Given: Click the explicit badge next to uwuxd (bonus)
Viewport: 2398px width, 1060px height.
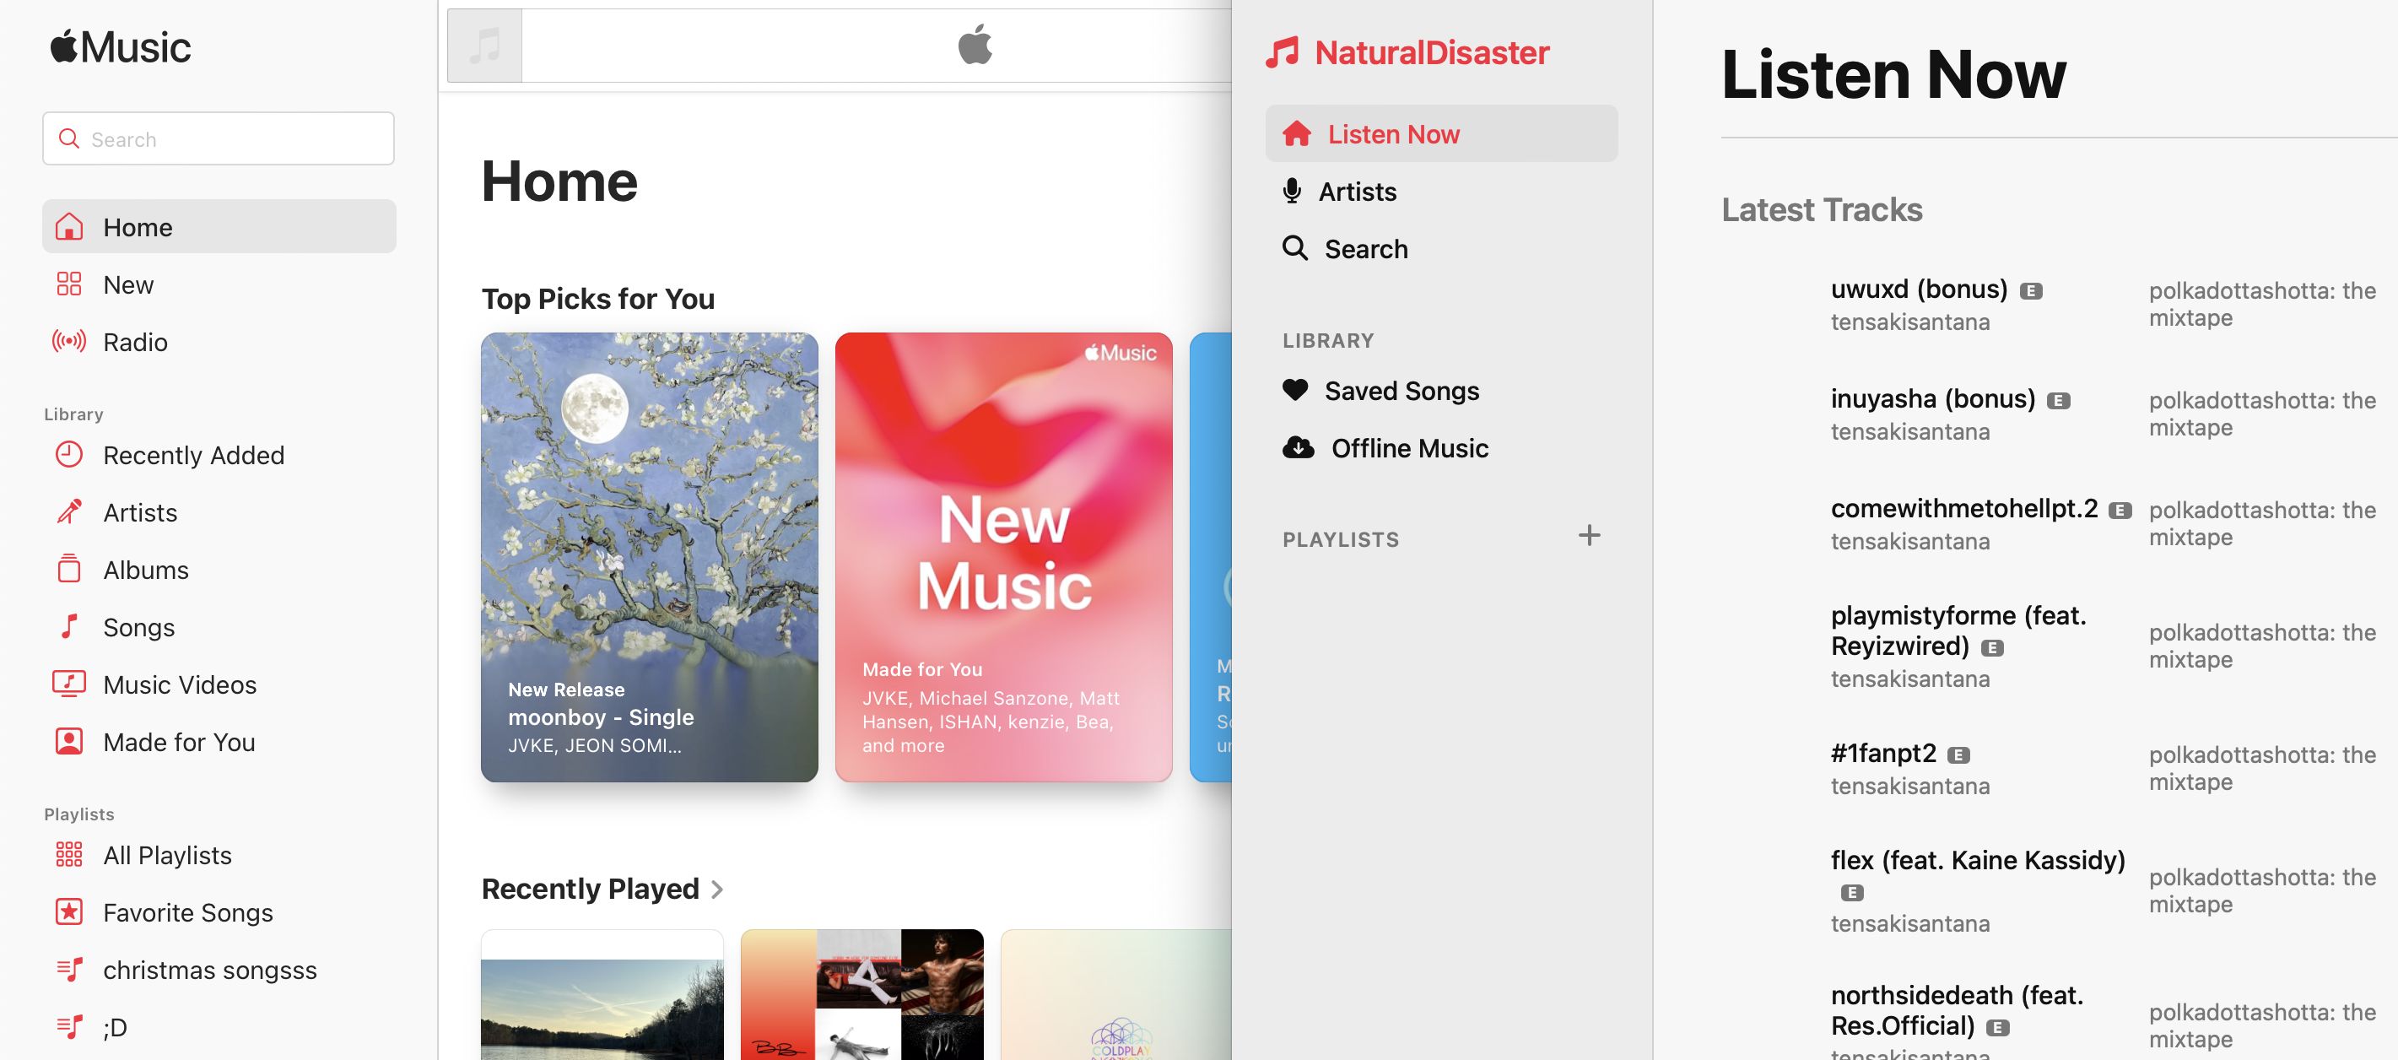Looking at the screenshot, I should (2030, 291).
